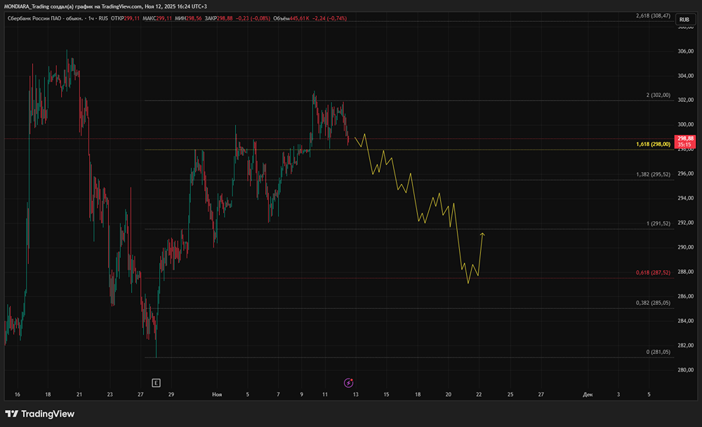Open the TradingView logo

coord(40,414)
